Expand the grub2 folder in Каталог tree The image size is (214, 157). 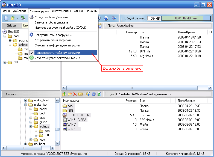point(31,122)
